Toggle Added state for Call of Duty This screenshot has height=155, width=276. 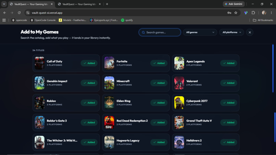(89, 63)
